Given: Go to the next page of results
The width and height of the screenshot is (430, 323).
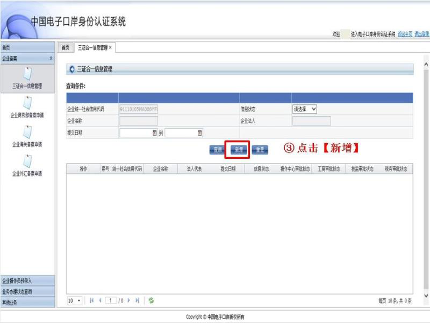Looking at the screenshot, I should (x=129, y=300).
